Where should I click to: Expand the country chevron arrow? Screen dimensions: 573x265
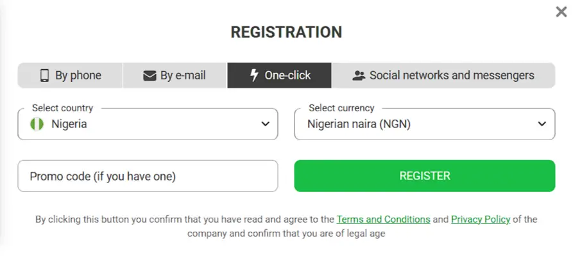pos(265,124)
